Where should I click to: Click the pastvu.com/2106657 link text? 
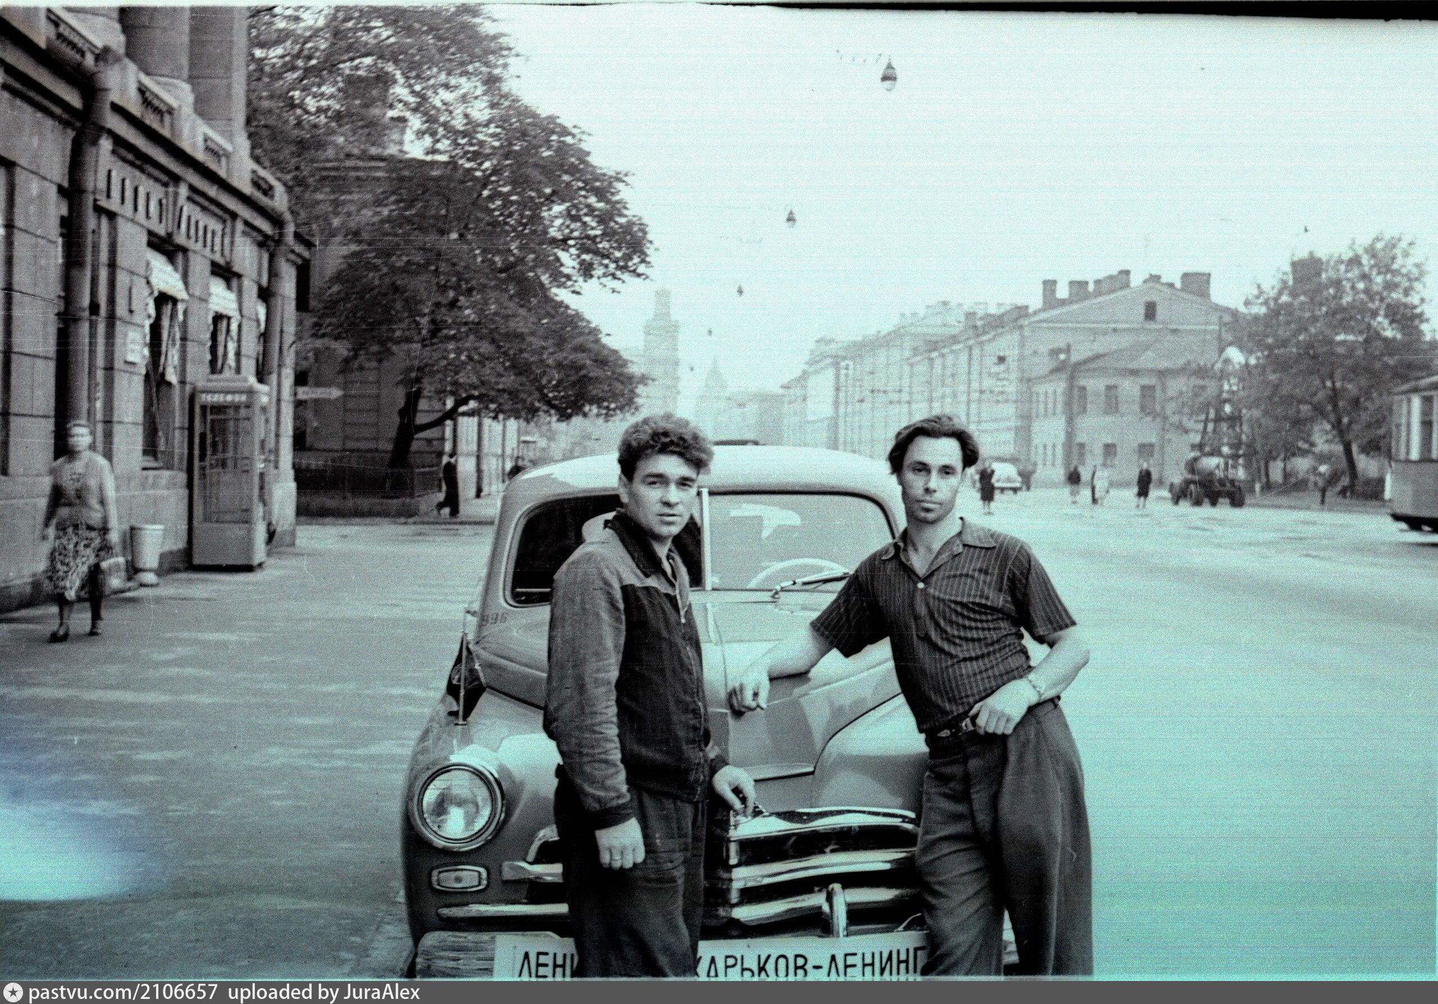[124, 993]
